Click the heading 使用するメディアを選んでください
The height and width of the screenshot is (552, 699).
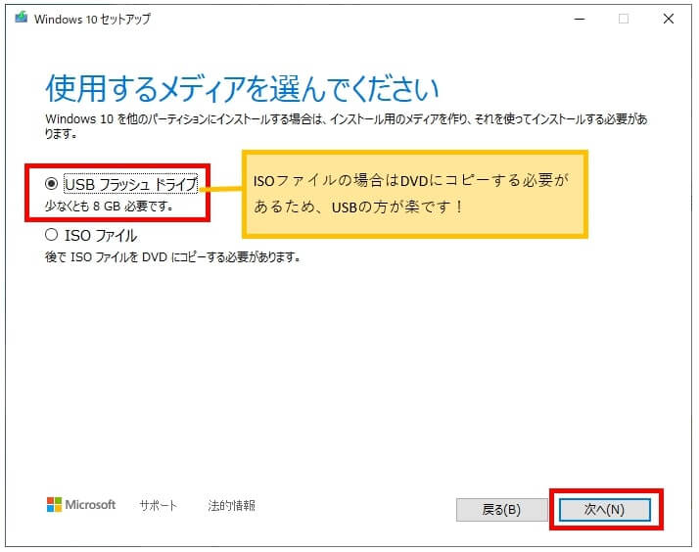click(242, 88)
